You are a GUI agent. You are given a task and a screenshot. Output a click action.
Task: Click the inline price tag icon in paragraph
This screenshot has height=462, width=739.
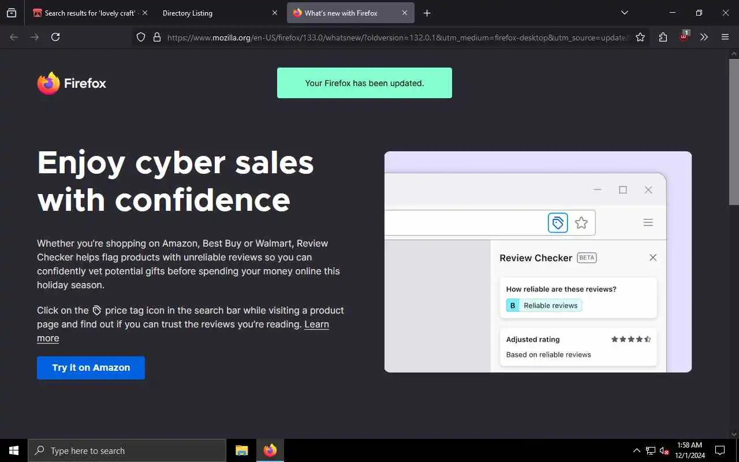[97, 310]
